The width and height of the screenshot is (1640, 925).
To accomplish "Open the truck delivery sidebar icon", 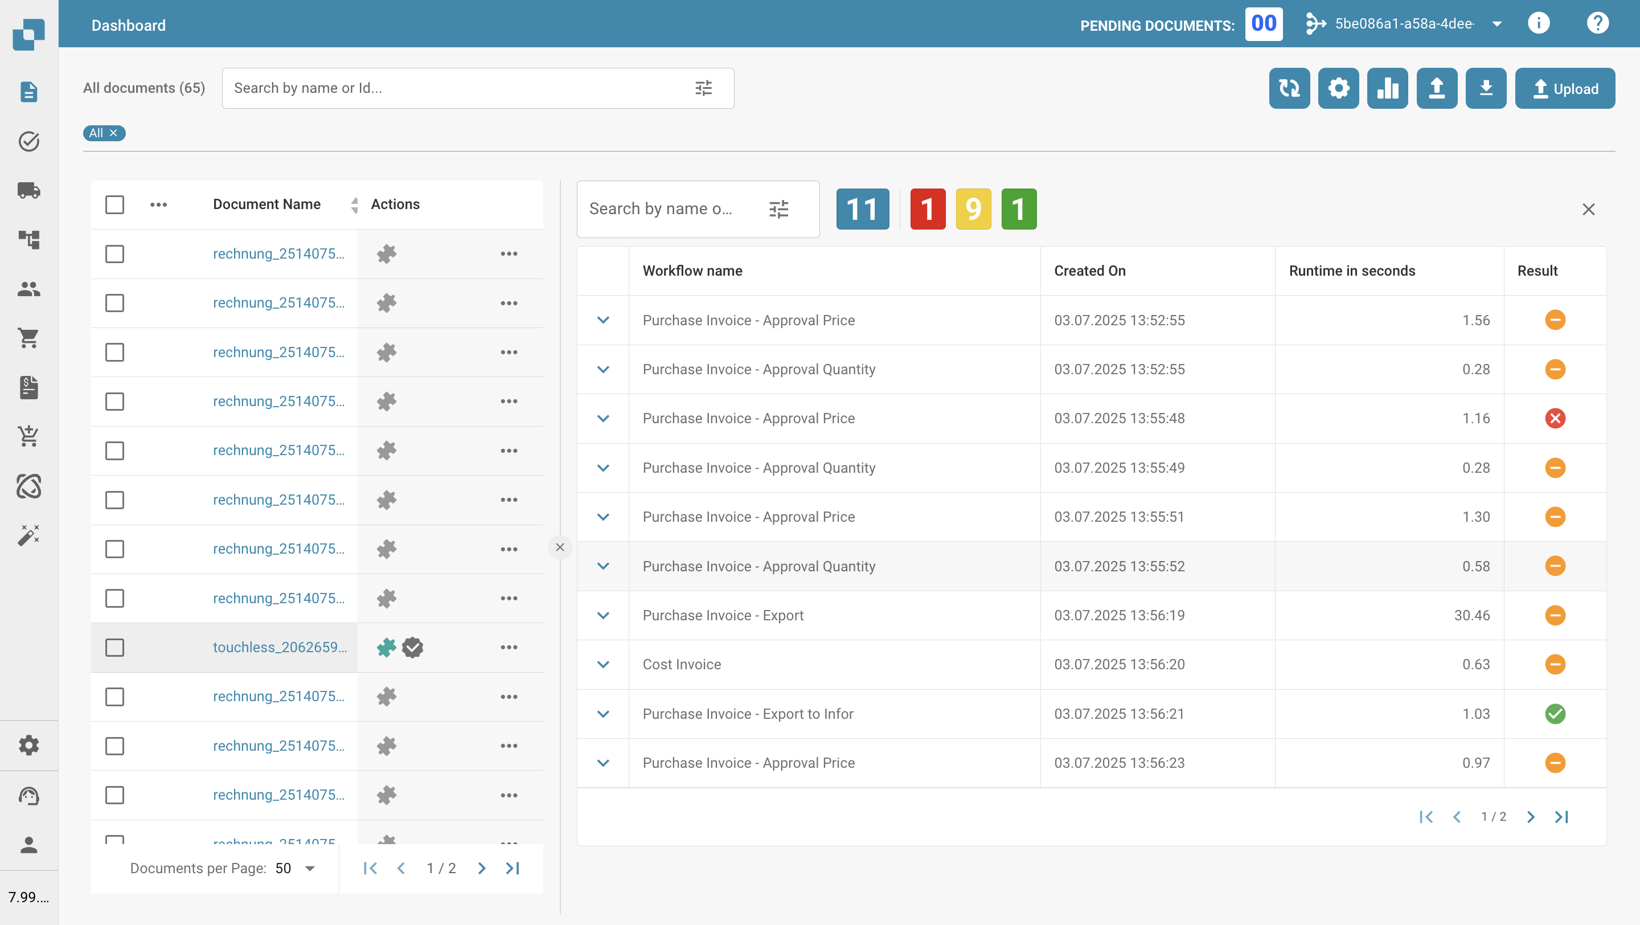I will [28, 190].
